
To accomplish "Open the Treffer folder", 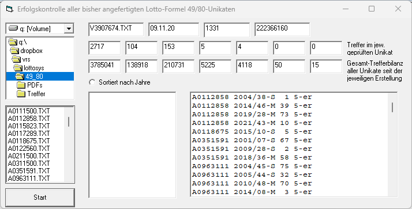I will 40,94.
